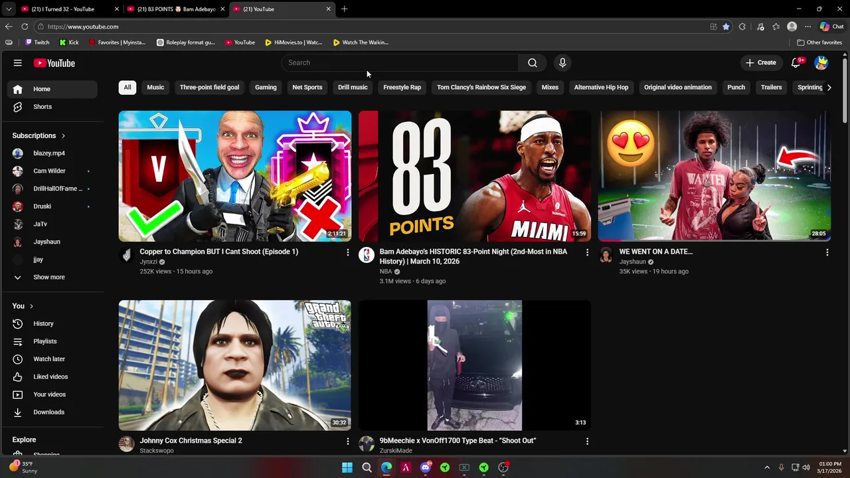The image size is (850, 478).
Task: Expand Show more subscriptions
Action: (53, 278)
